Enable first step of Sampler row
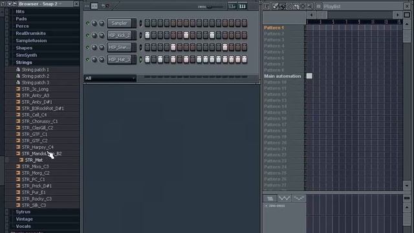This screenshot has height=233, width=414. [x=147, y=23]
